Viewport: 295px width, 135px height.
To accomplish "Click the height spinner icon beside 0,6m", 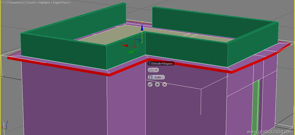I will 151,77.
